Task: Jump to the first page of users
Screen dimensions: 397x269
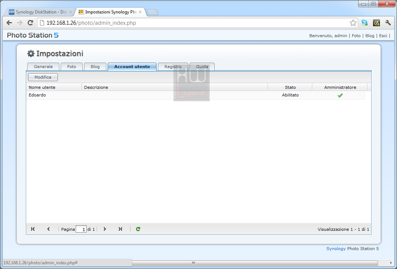Action: tap(33, 229)
